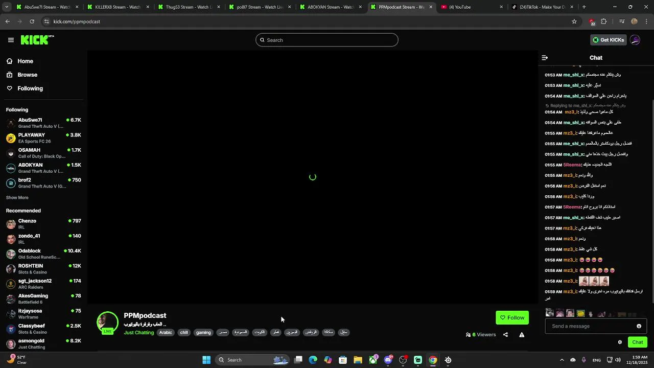Open the taskbar weather widget
Image resolution: width=654 pixels, height=368 pixels.
tap(16, 360)
